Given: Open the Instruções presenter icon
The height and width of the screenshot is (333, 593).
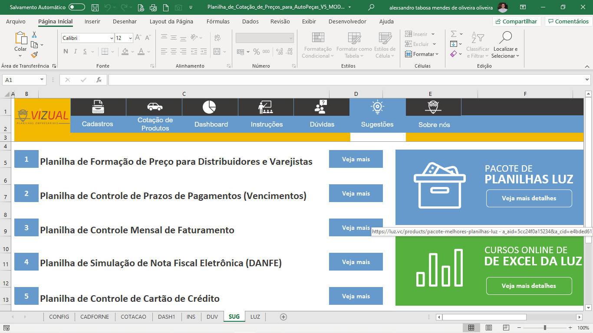Looking at the screenshot, I should (x=265, y=107).
